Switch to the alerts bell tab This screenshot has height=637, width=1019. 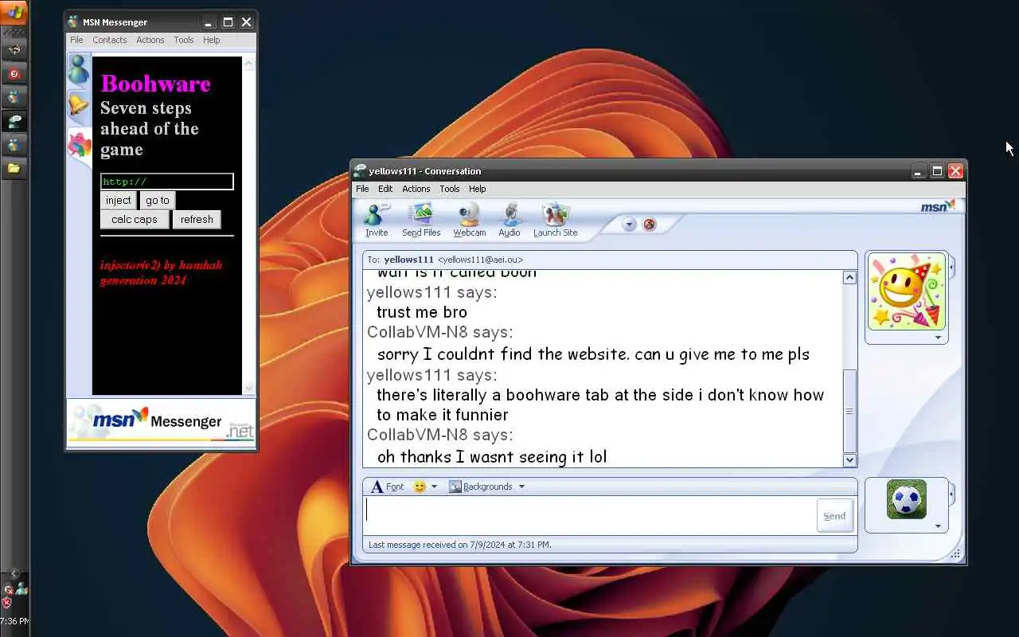(79, 104)
